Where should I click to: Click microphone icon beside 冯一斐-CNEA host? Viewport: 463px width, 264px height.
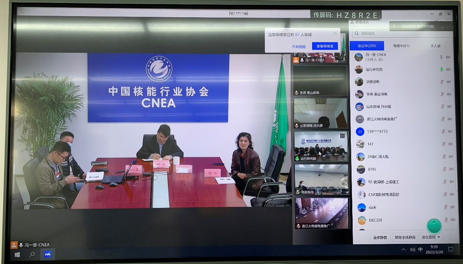441,57
